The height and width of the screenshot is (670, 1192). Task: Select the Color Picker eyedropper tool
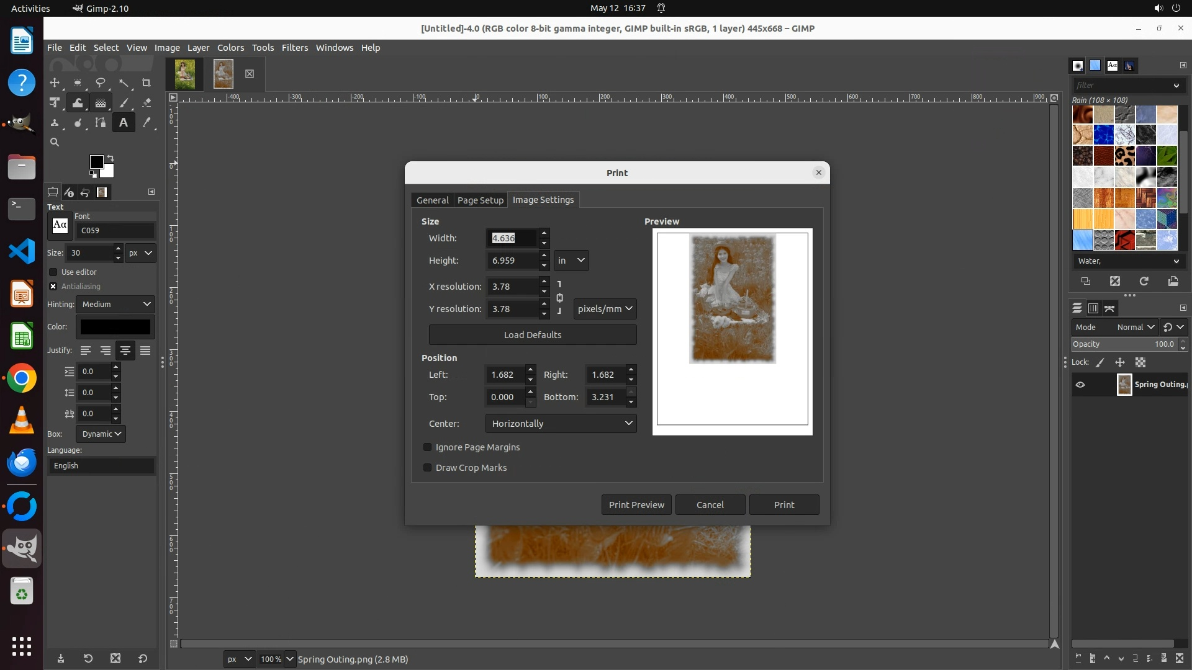click(147, 123)
